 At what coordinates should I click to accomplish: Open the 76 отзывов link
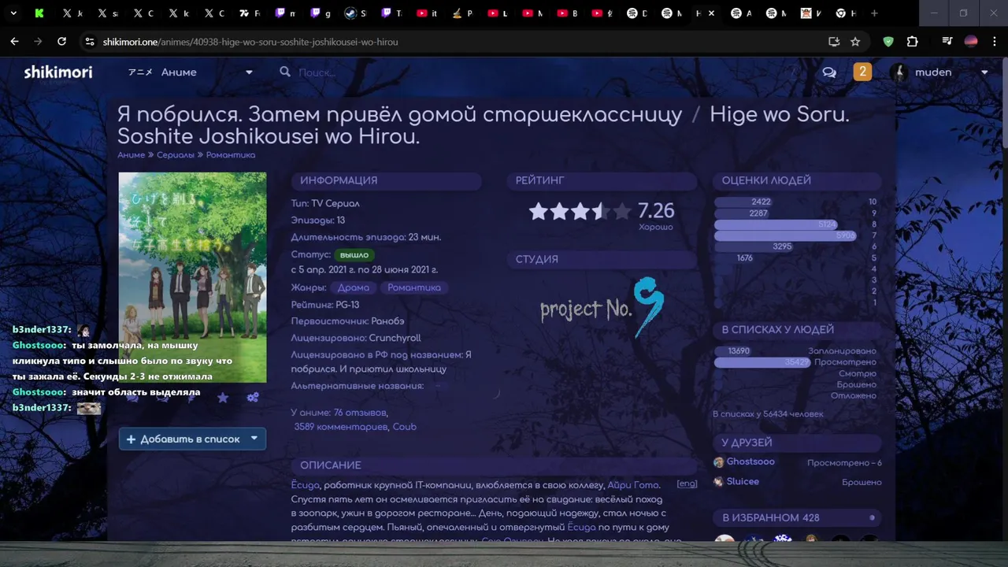click(x=360, y=412)
